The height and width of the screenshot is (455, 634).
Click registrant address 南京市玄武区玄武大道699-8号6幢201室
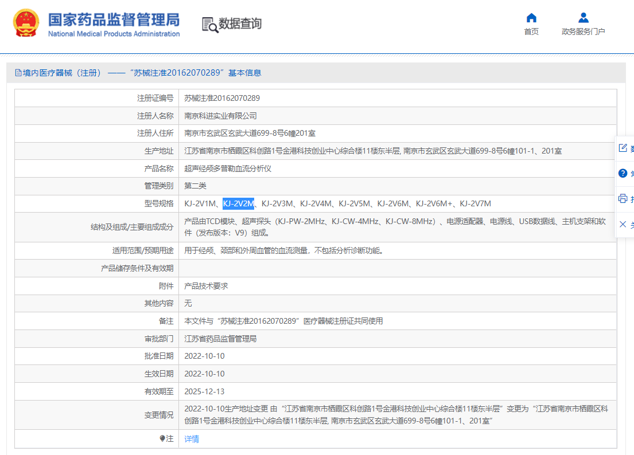(250, 133)
